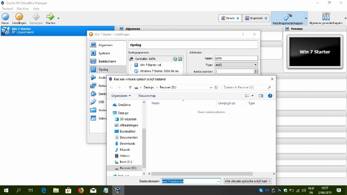This screenshot has width=347, height=195.
Task: Expand the address bar history dropdown
Action: [x=211, y=88]
